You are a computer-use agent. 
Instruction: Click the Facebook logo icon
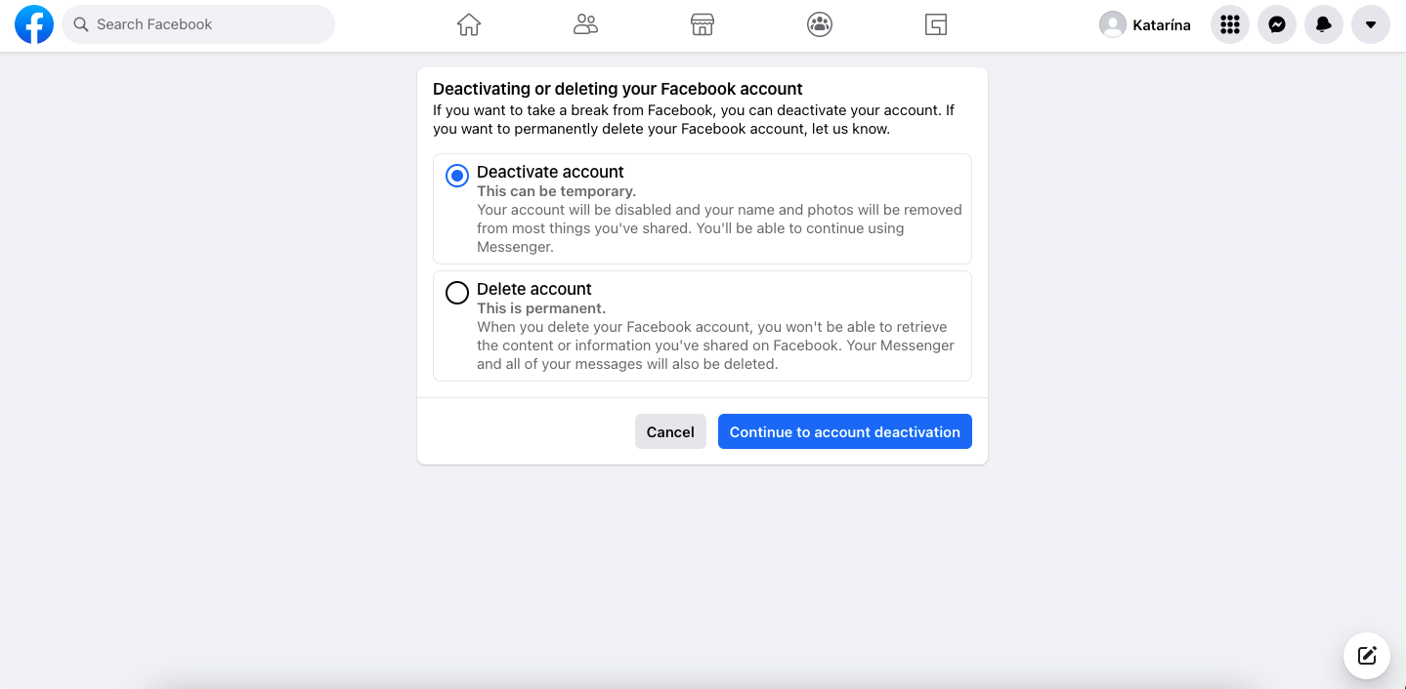[34, 24]
